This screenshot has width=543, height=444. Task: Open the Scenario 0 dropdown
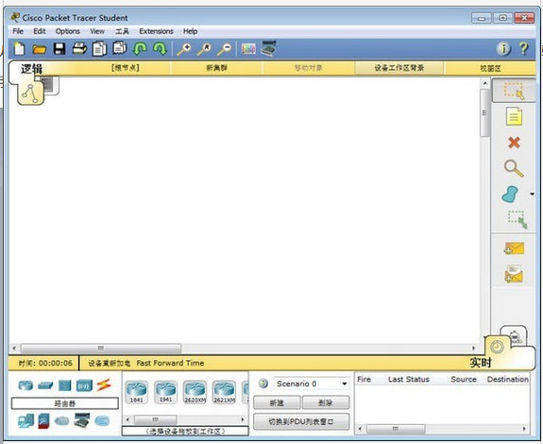coord(312,384)
